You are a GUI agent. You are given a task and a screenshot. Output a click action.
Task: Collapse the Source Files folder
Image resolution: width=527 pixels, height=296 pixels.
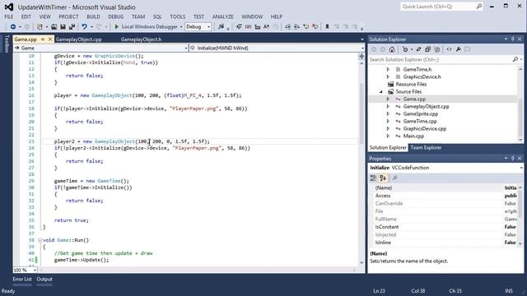380,91
